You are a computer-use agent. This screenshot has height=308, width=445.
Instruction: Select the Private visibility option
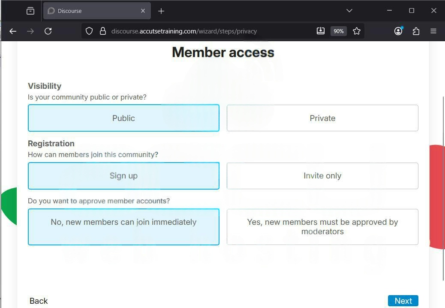[x=322, y=118]
